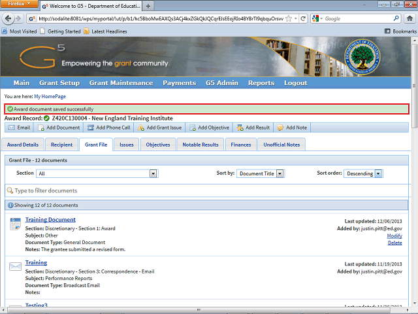Open the browser home page icon
This screenshot has height=314, width=418.
(x=410, y=18)
